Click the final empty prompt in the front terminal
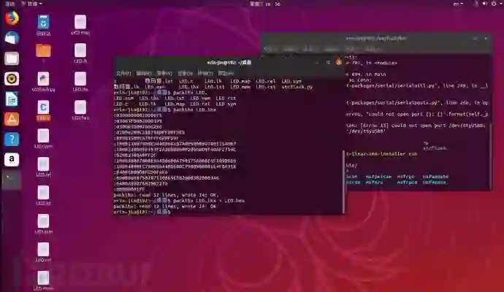The width and height of the screenshot is (504, 292). point(142,212)
